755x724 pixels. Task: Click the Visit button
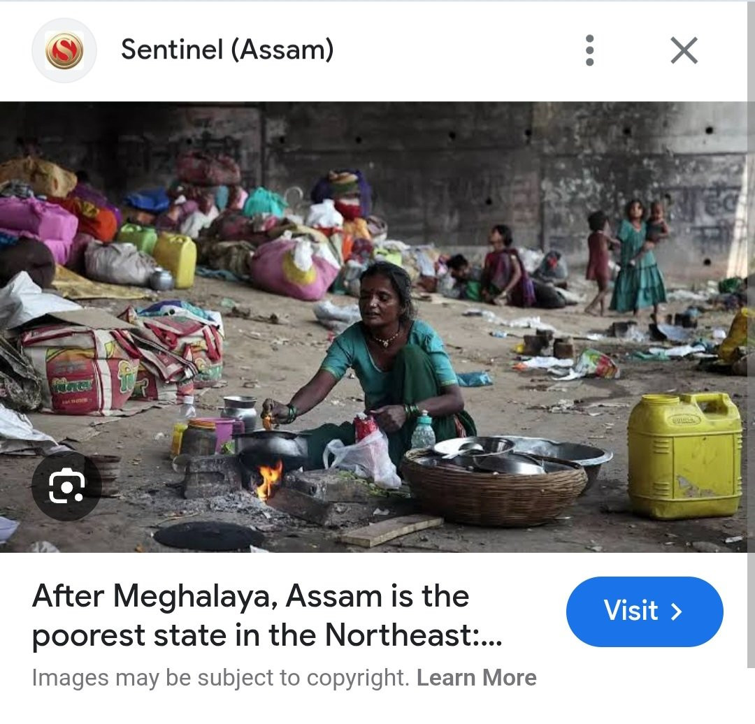click(x=645, y=611)
